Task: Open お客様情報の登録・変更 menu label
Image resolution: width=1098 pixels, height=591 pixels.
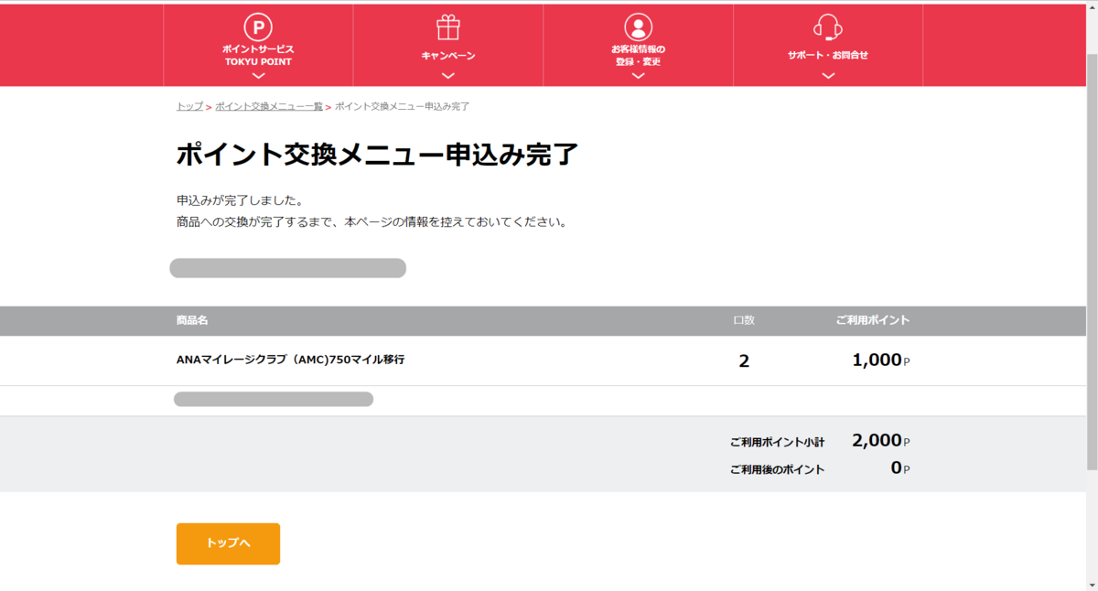Action: click(639, 55)
